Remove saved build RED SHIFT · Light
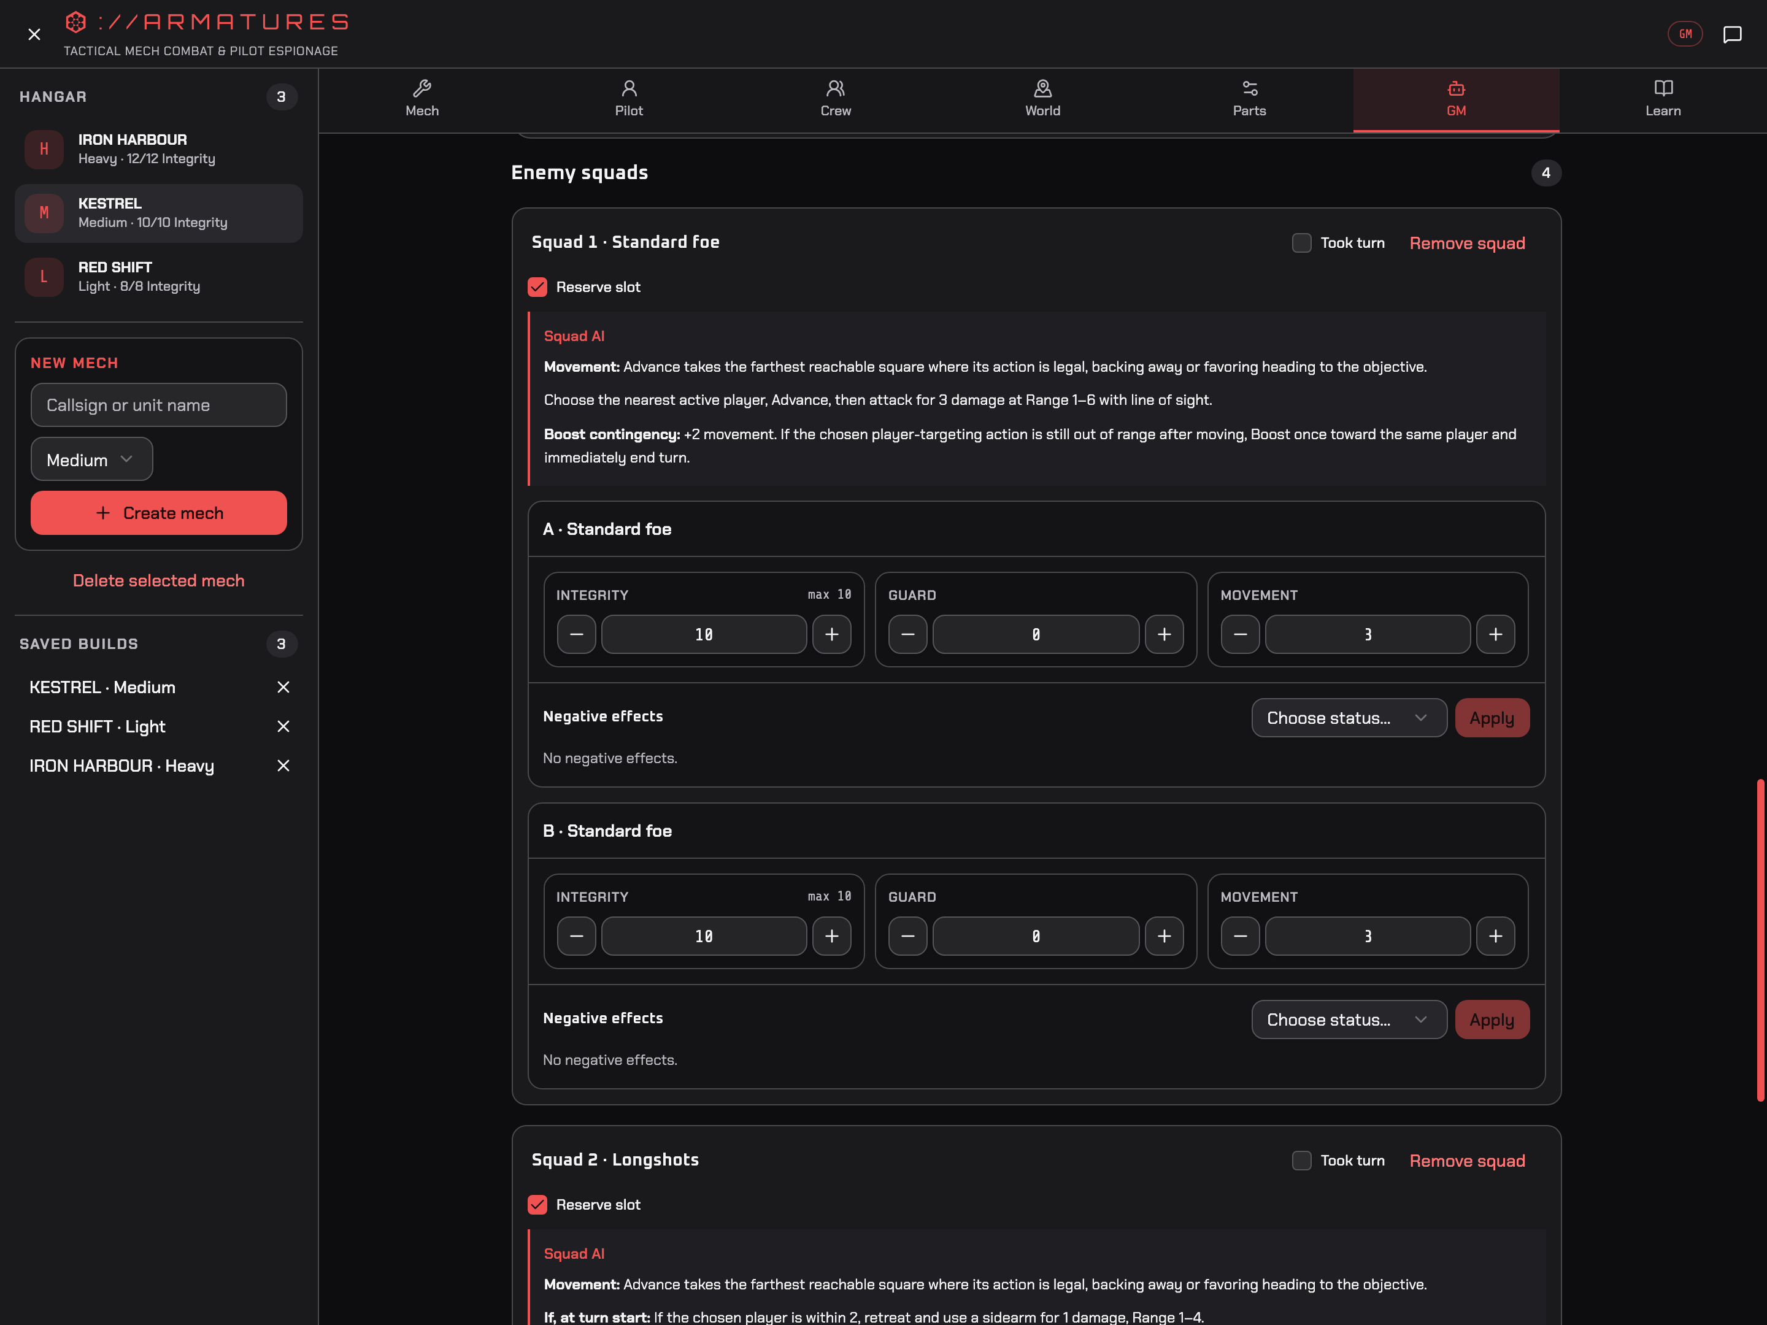 pyautogui.click(x=283, y=726)
